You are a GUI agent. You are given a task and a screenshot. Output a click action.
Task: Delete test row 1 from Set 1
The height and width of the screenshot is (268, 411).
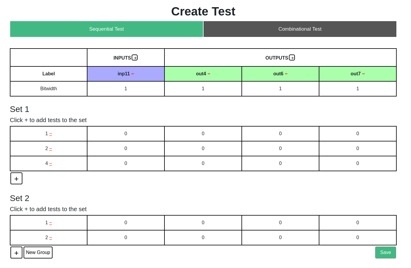[x=50, y=133]
